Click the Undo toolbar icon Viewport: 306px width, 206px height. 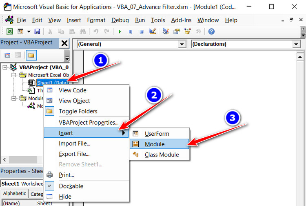[x=96, y=31]
